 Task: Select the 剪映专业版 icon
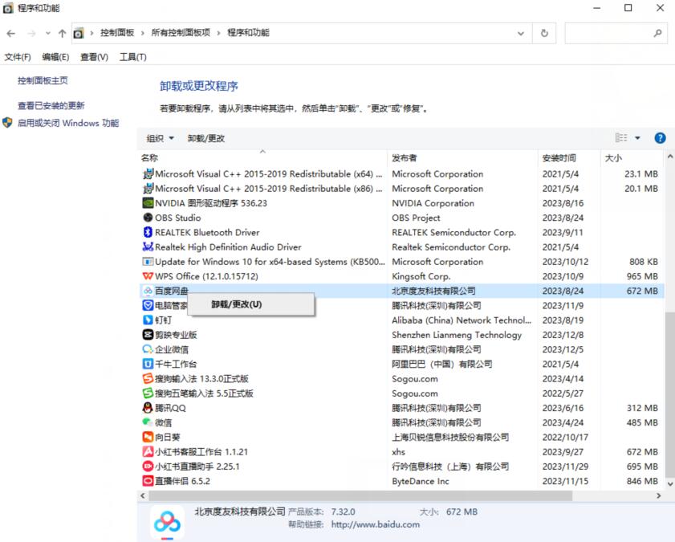[x=148, y=335]
